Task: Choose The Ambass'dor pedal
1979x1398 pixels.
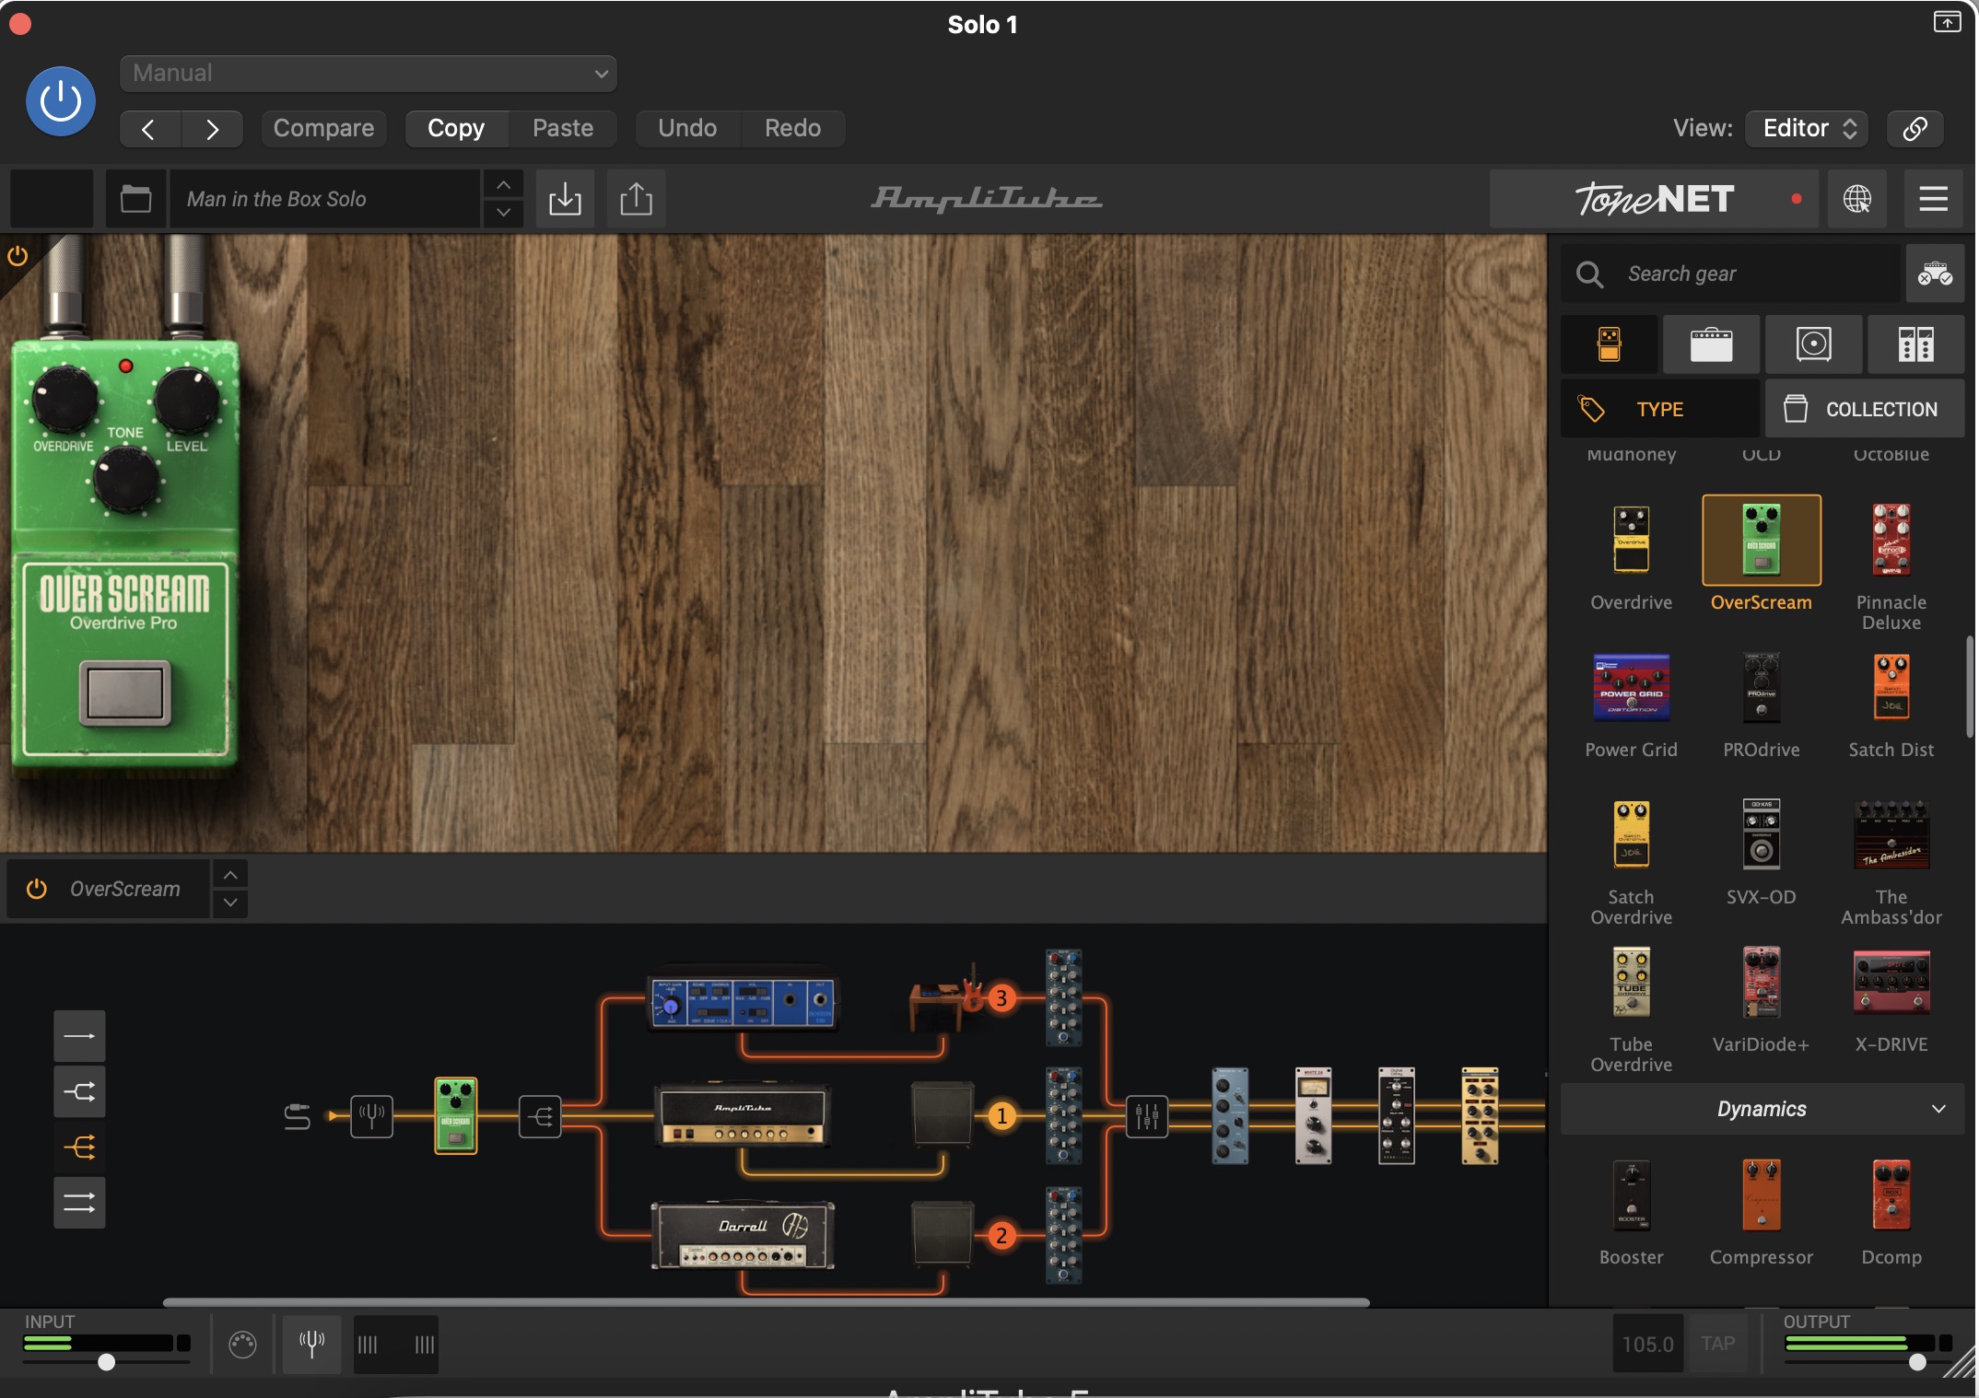Action: [1891, 834]
